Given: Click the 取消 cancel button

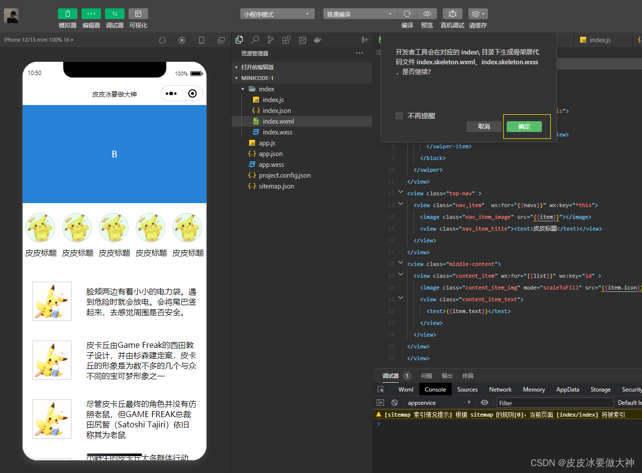Looking at the screenshot, I should pos(484,127).
